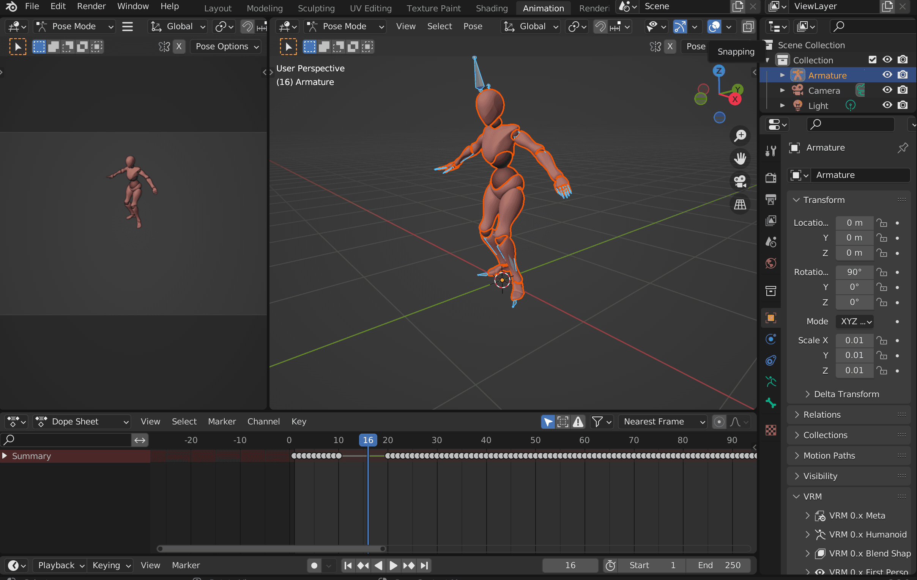This screenshot has height=580, width=917.
Task: Toggle Dope Sheet proportional editing
Action: [718, 422]
